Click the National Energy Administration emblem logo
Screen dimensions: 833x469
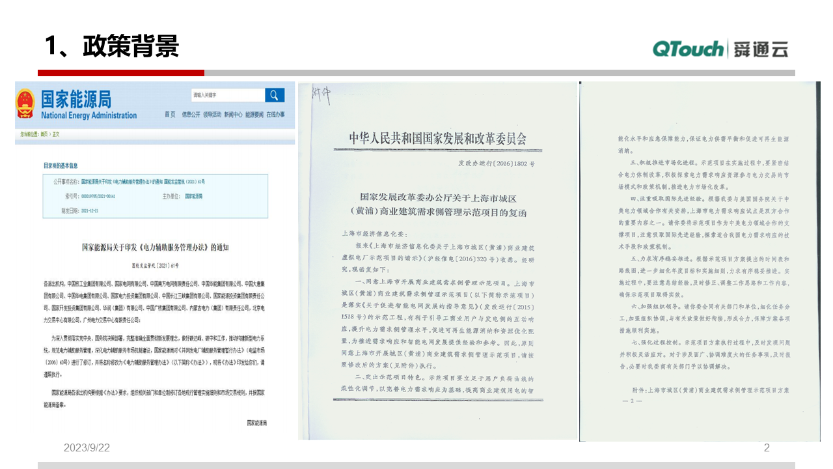coord(25,102)
